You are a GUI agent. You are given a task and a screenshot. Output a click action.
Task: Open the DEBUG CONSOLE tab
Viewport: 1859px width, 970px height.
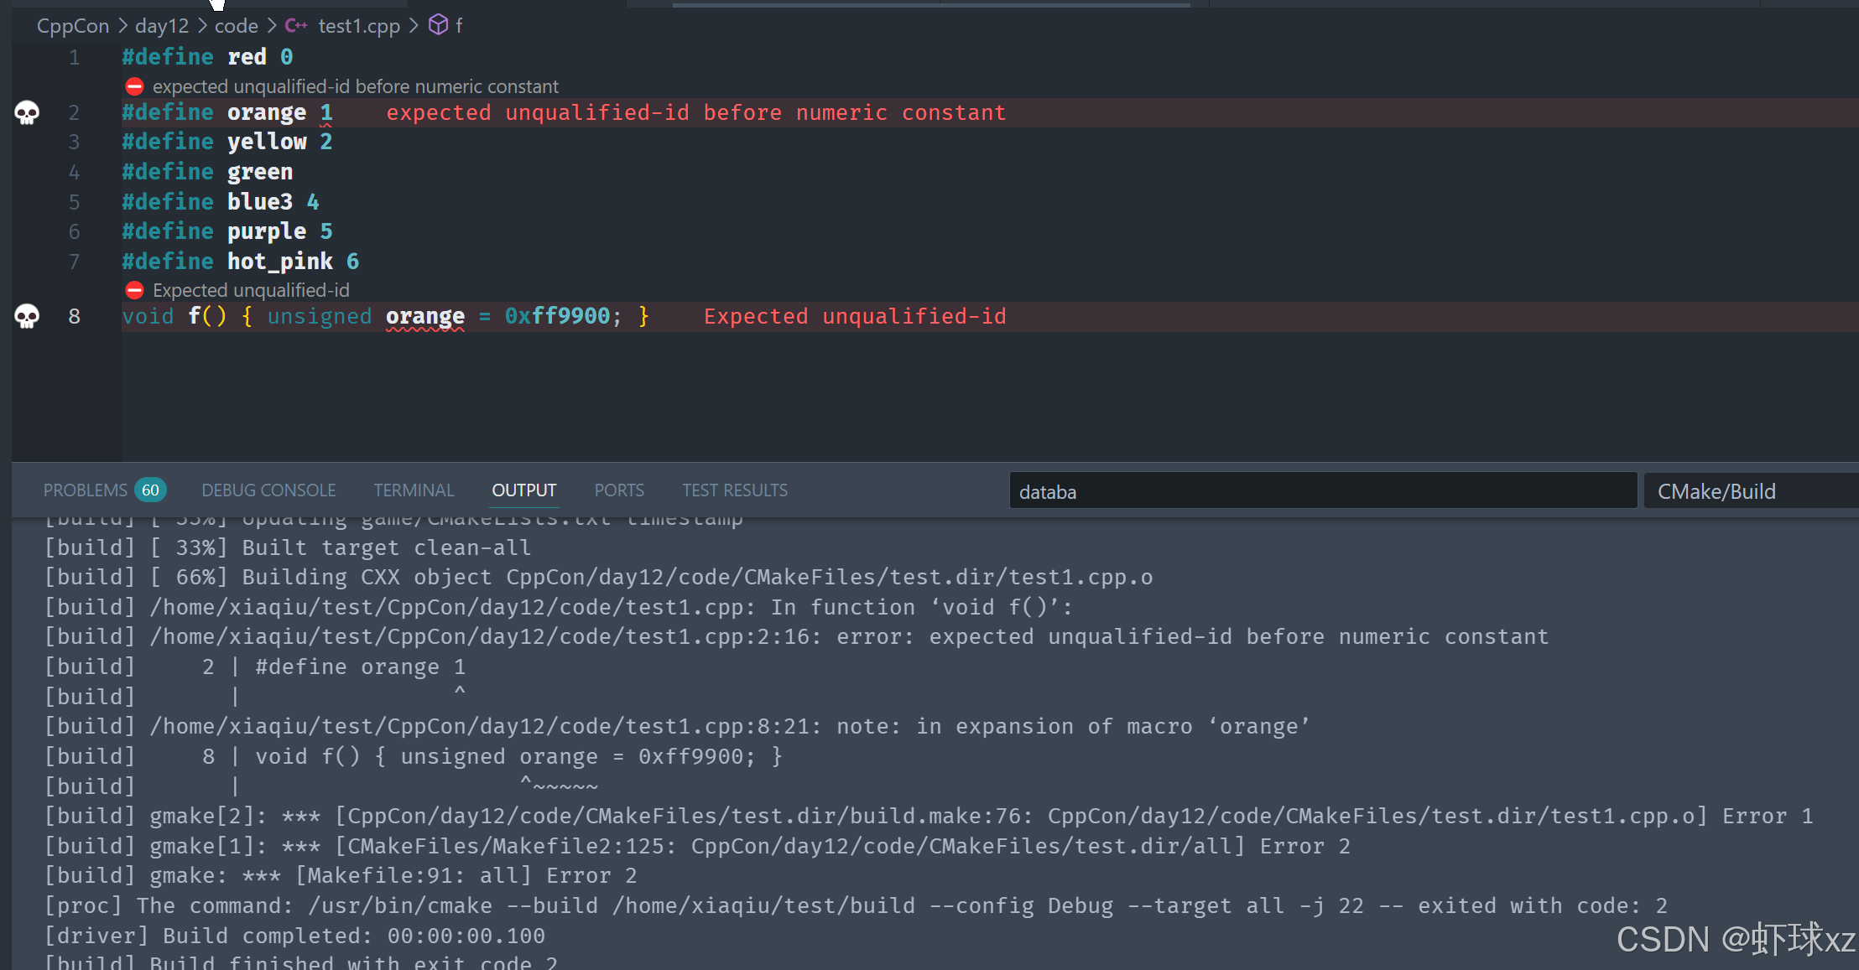pyautogui.click(x=268, y=490)
